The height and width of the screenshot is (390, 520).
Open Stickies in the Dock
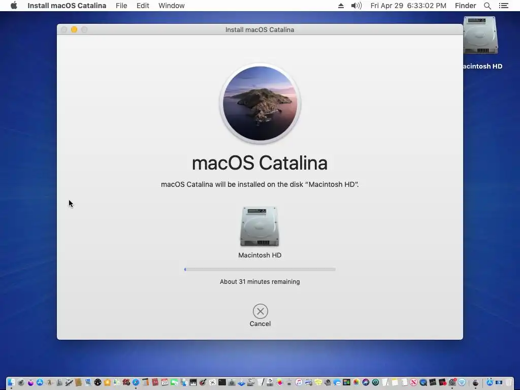tap(318, 382)
